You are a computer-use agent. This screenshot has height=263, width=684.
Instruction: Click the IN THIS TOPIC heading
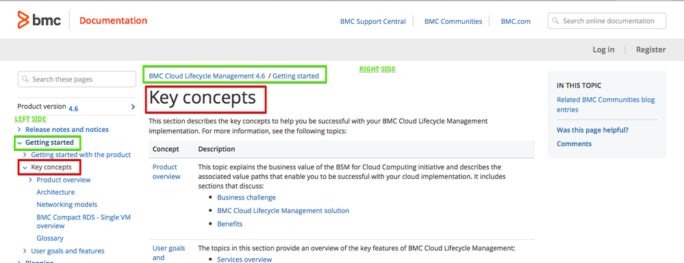point(579,86)
